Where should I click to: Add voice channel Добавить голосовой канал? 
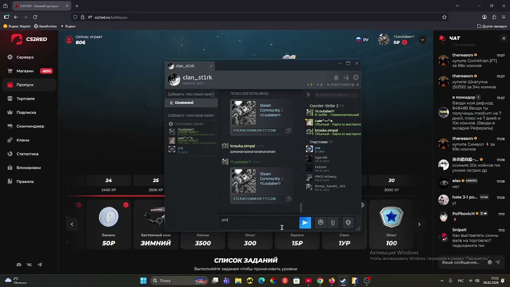point(191,115)
